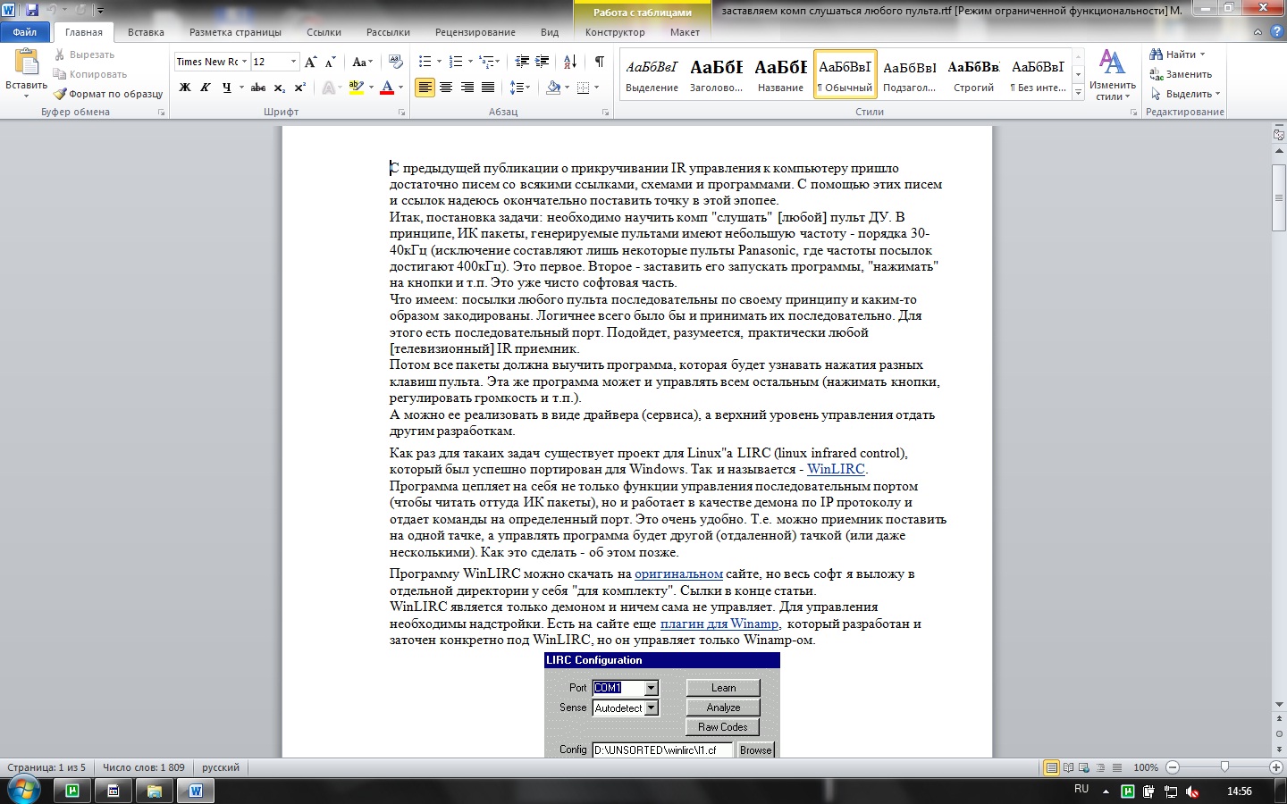Align text left
Viewport: 1287px width, 804px height.
pyautogui.click(x=425, y=88)
